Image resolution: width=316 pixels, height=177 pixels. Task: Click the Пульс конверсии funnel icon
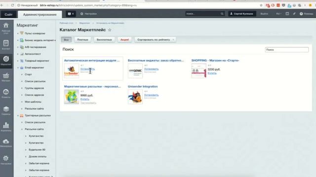click(x=22, y=33)
